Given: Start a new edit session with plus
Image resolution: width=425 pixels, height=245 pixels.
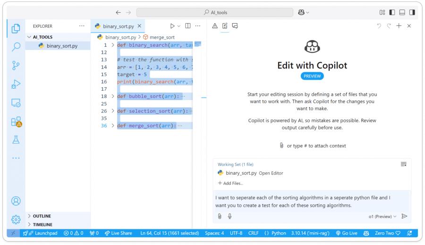Looking at the screenshot, I should pos(399,26).
